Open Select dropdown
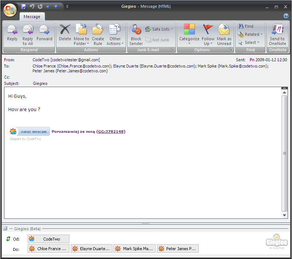The height and width of the screenshot is (259, 292). pos(249,42)
